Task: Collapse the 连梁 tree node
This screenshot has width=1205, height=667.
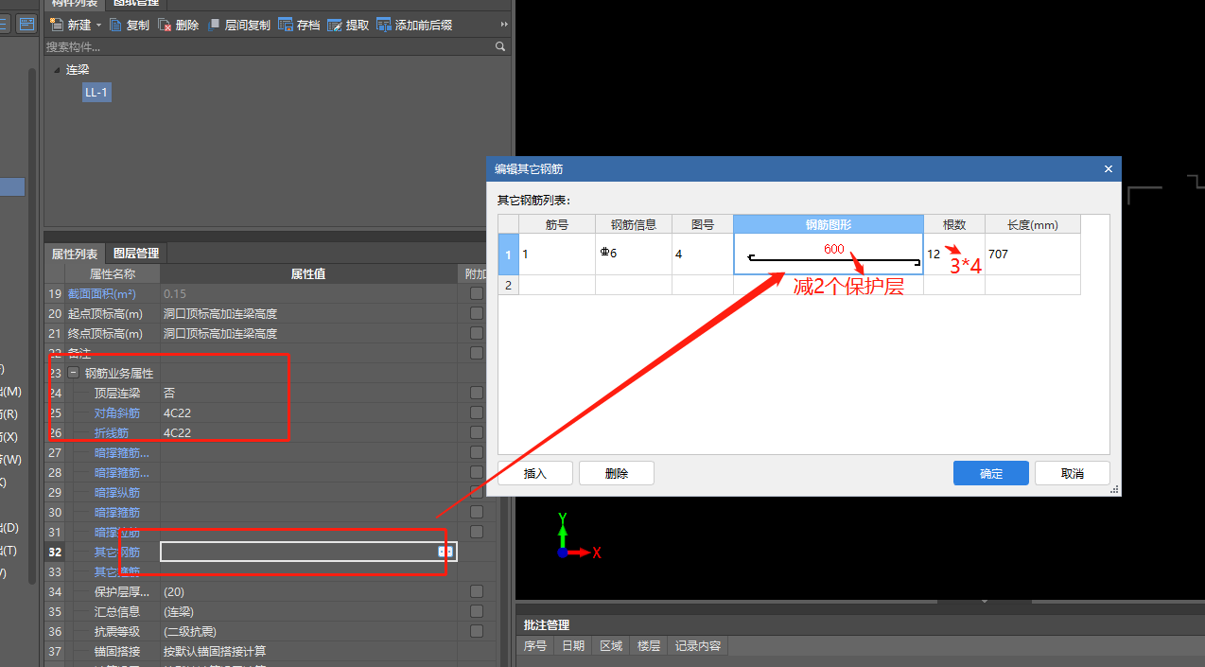Action: point(57,70)
